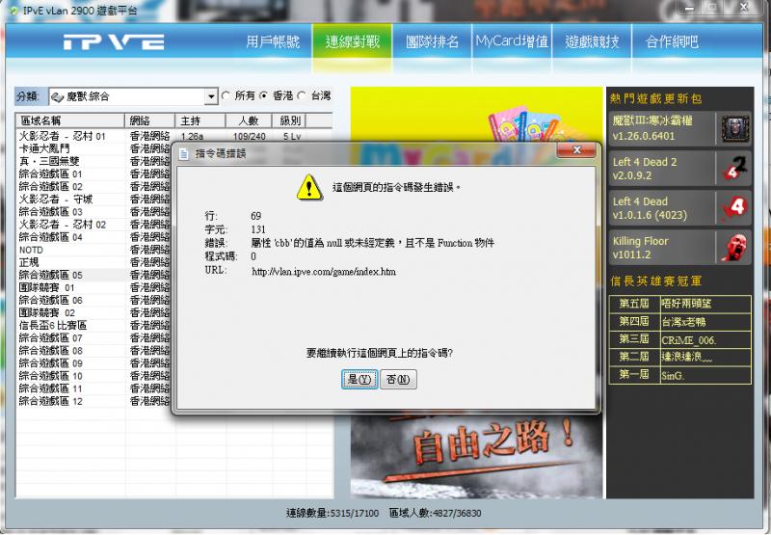Click the 連線數量 status text
The image size is (771, 535).
tap(332, 514)
